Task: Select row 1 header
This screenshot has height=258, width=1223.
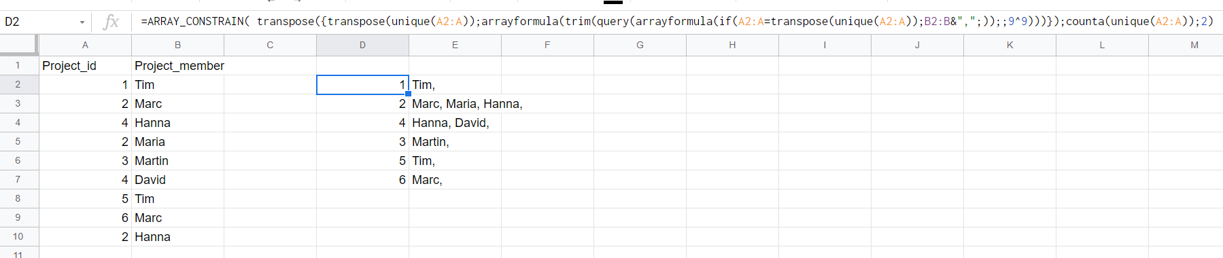Action: 18,66
